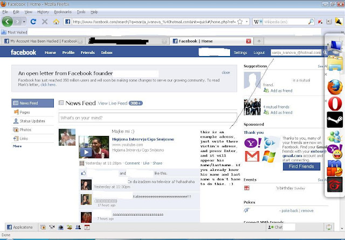Click the Logout link
The height and width of the screenshot is (240, 345).
tap(259, 52)
